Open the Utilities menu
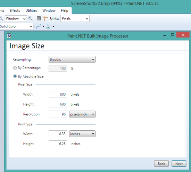The height and width of the screenshot is (172, 191). (x=31, y=11)
